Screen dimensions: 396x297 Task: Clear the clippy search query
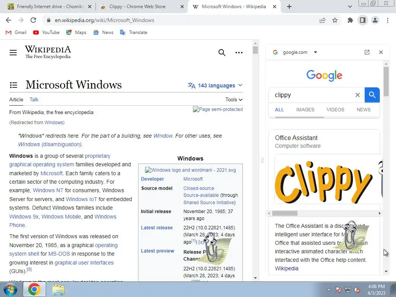tap(358, 95)
